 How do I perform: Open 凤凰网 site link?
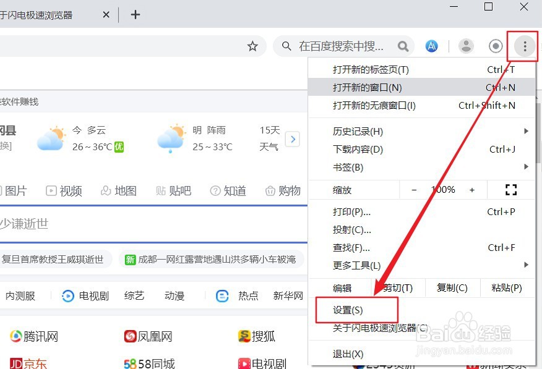[x=148, y=336]
